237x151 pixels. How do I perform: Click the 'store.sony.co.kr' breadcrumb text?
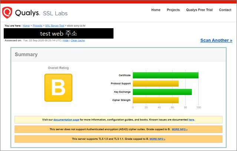[76, 26]
